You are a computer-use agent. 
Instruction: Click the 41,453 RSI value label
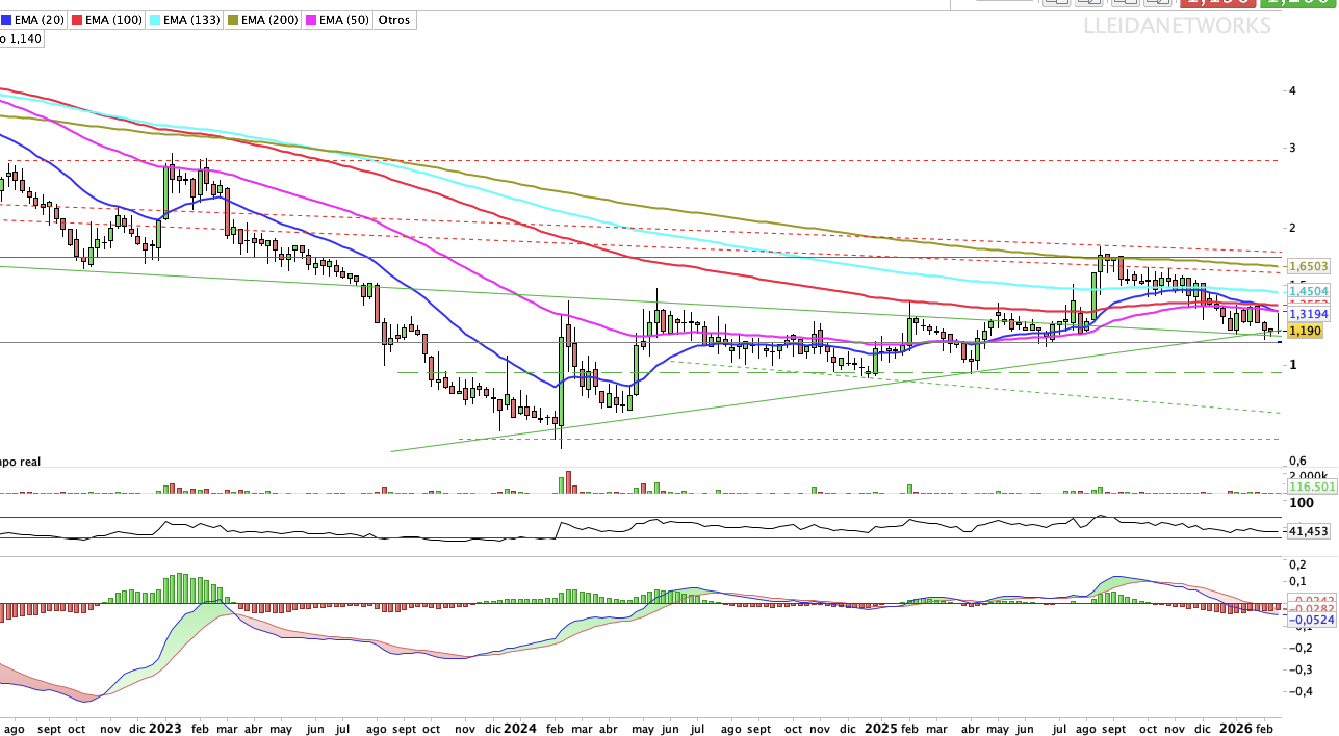1309,531
